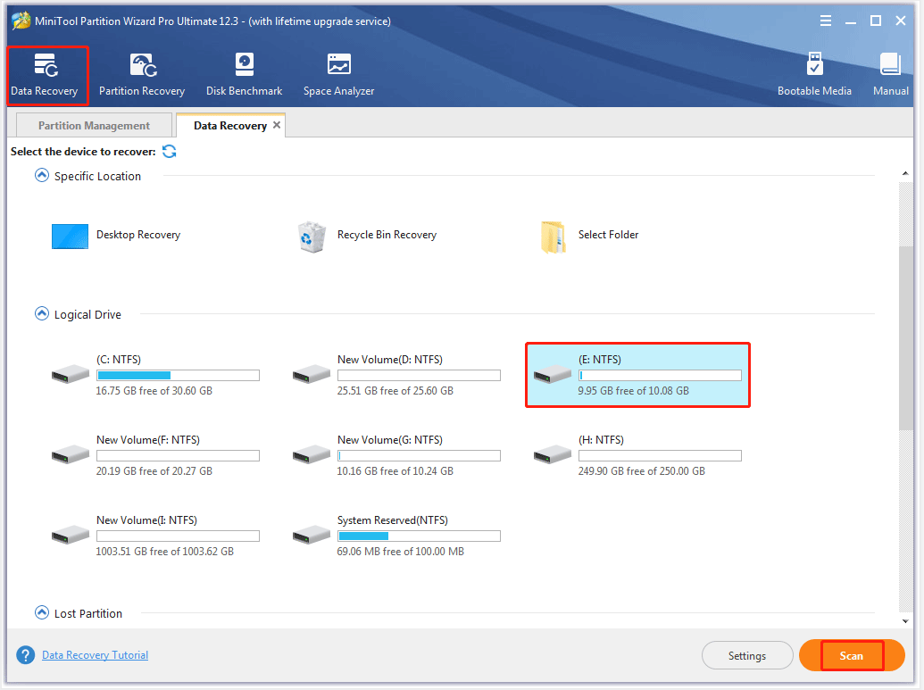Collapse the Lost Partition section
Viewport: 924px width, 690px height.
pos(42,613)
